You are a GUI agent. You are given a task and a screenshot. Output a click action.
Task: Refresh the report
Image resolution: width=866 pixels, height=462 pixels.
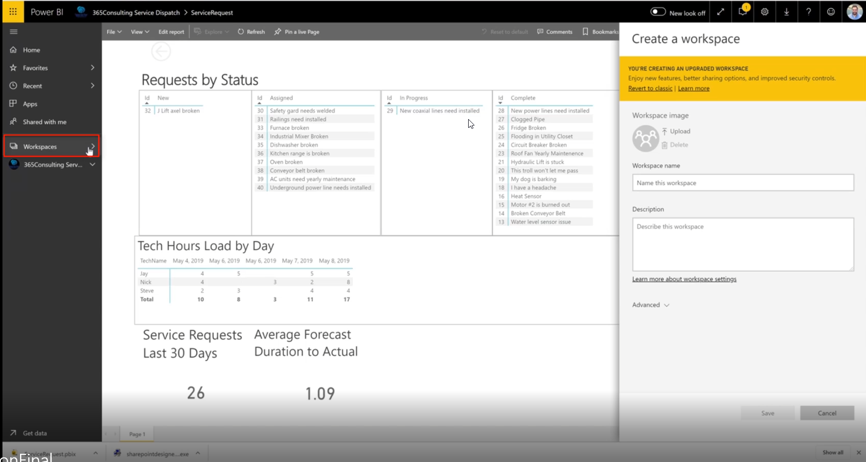coord(251,32)
